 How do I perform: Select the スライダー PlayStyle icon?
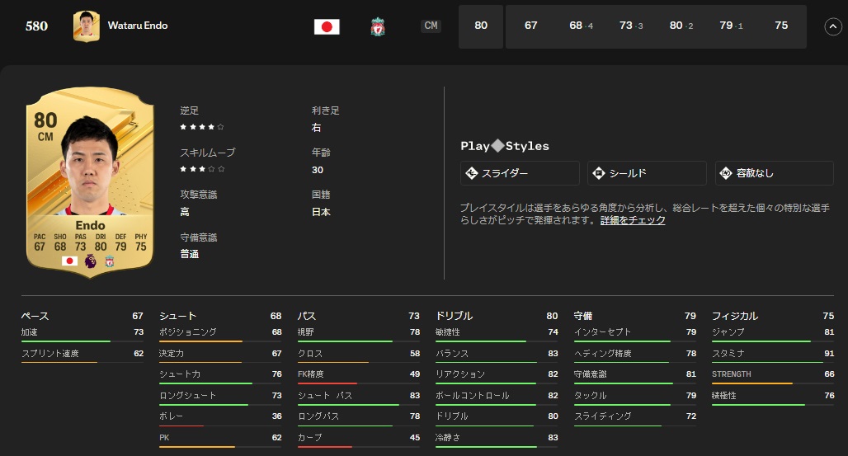click(x=472, y=173)
